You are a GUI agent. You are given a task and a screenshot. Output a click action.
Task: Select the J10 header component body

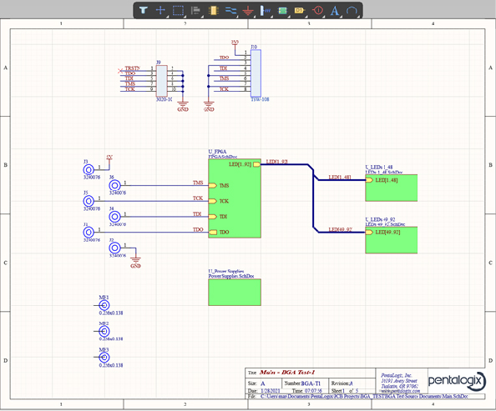(256, 73)
